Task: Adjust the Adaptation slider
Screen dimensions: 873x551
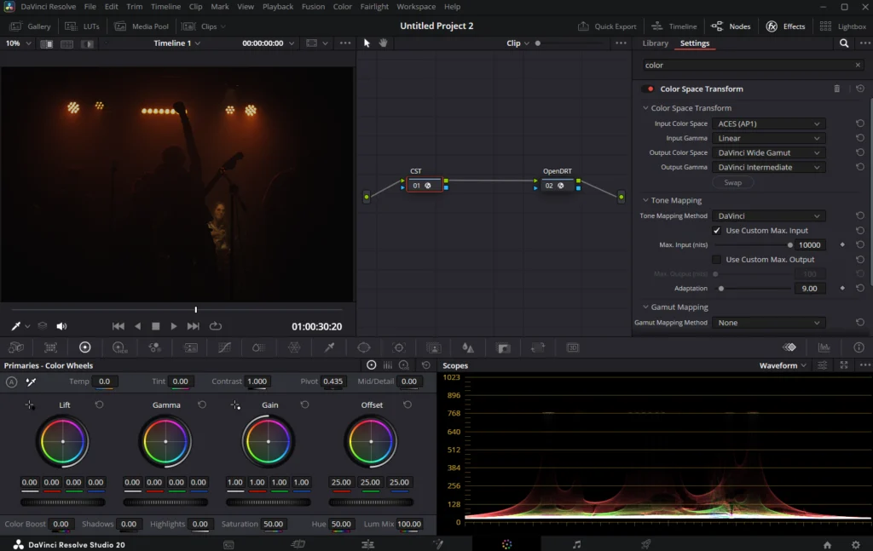Action: 721,289
